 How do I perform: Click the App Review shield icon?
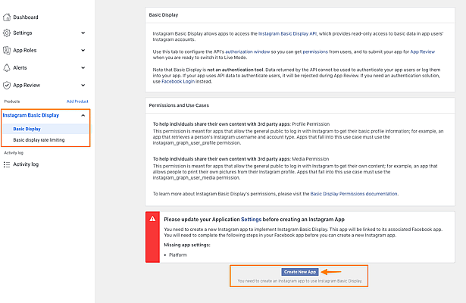click(x=7, y=86)
